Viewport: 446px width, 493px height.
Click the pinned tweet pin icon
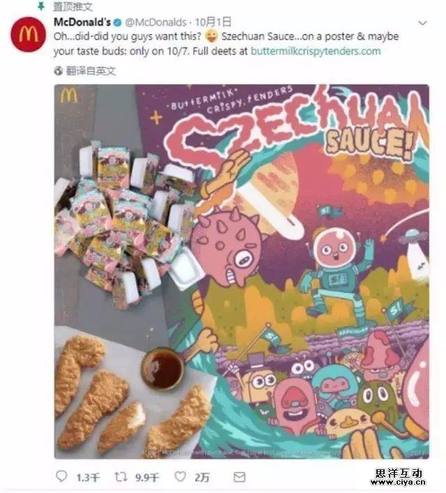[41, 6]
